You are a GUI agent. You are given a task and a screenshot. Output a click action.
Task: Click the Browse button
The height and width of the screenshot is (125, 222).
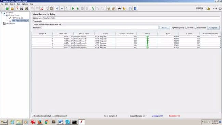pos(165,28)
